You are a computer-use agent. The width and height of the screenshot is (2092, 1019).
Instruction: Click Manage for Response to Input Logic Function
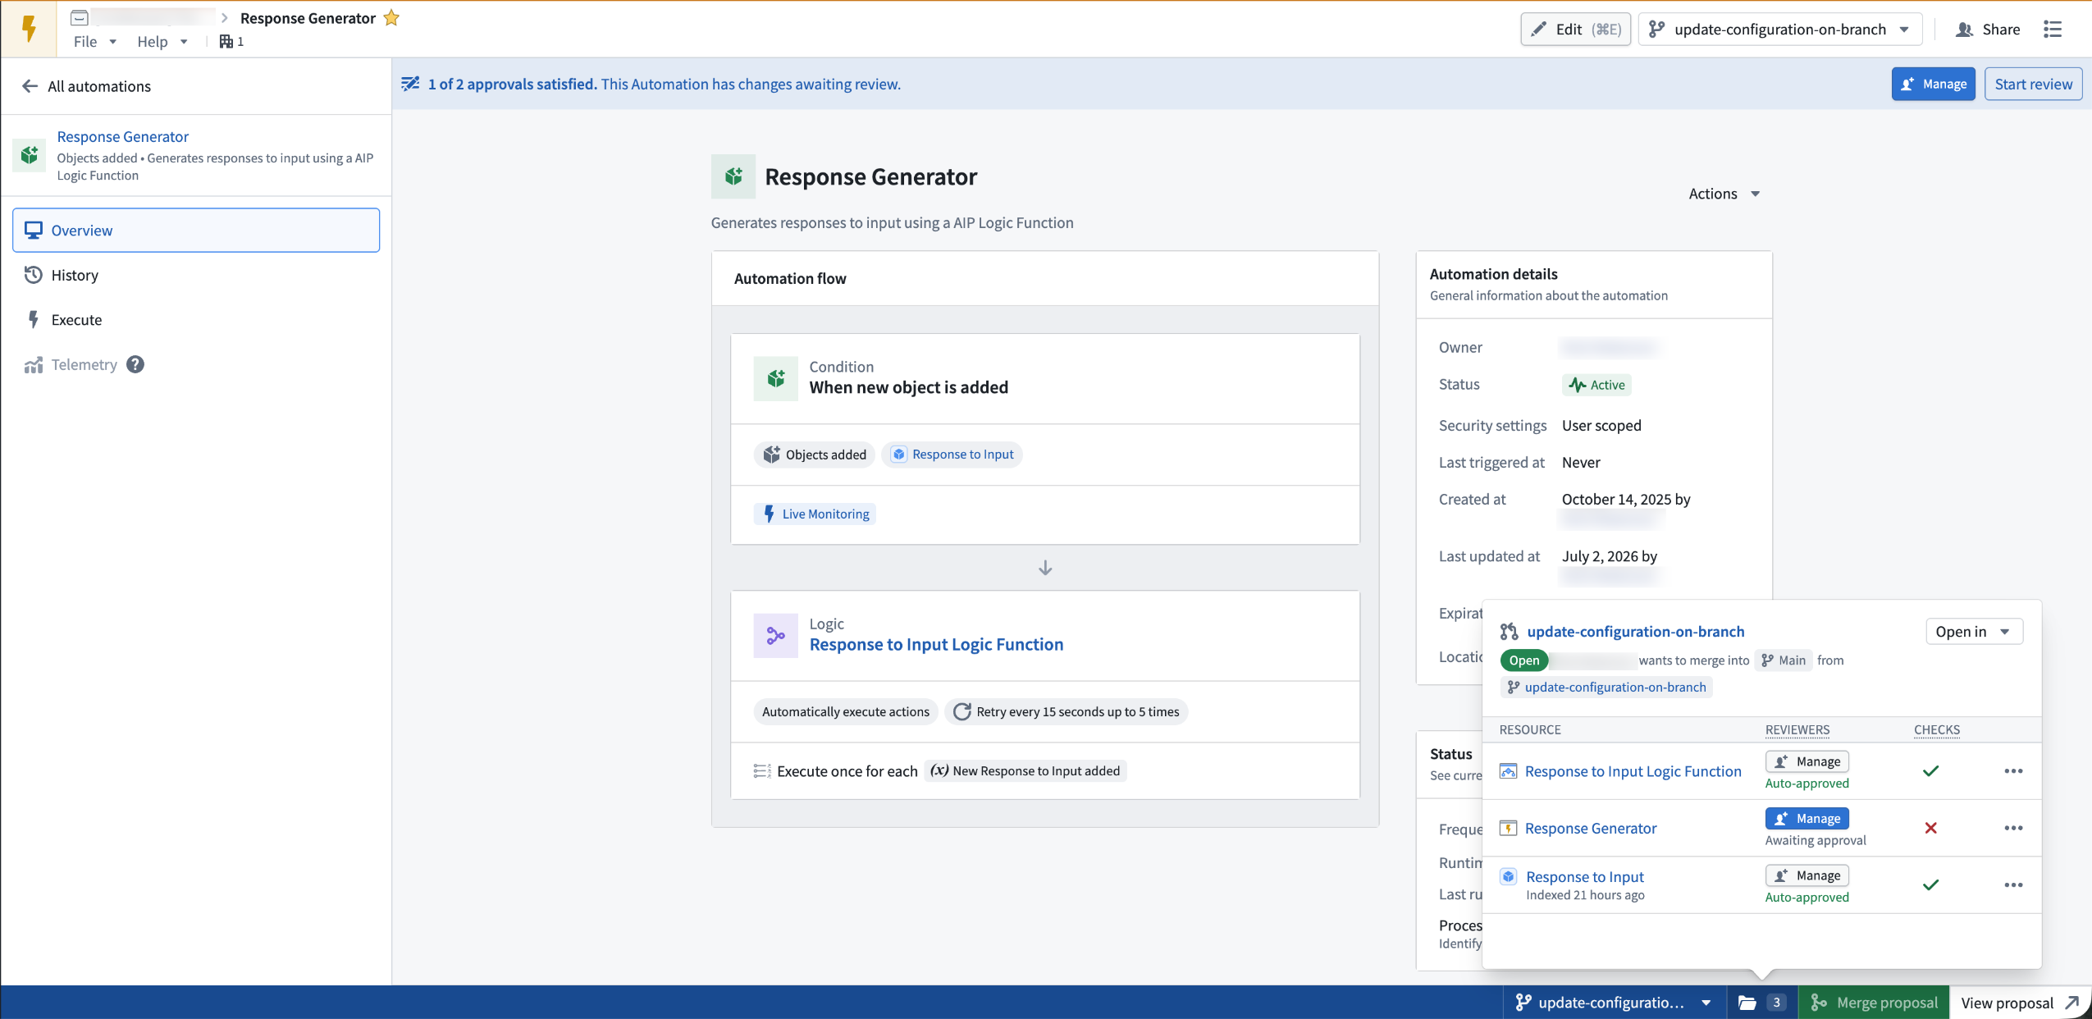[1807, 761]
